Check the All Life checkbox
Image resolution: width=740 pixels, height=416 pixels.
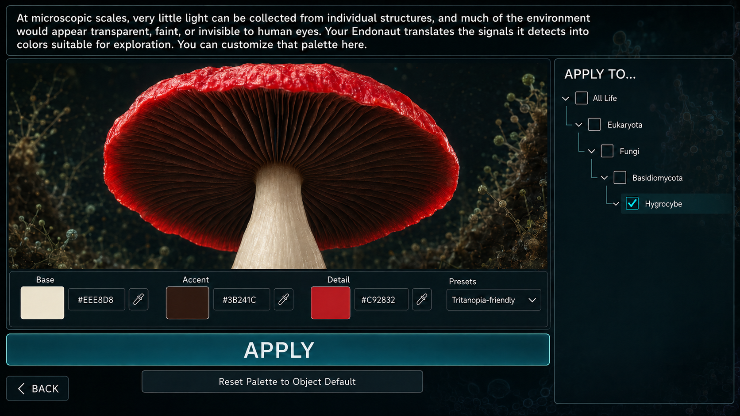[582, 98]
